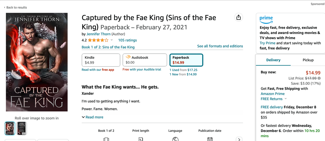Image resolution: width=325 pixels, height=141 pixels.
Task: Click the Publication date calendar icon
Action: tap(210, 139)
